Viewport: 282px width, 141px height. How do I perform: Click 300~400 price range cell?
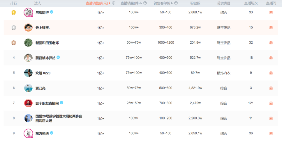tap(165, 27)
